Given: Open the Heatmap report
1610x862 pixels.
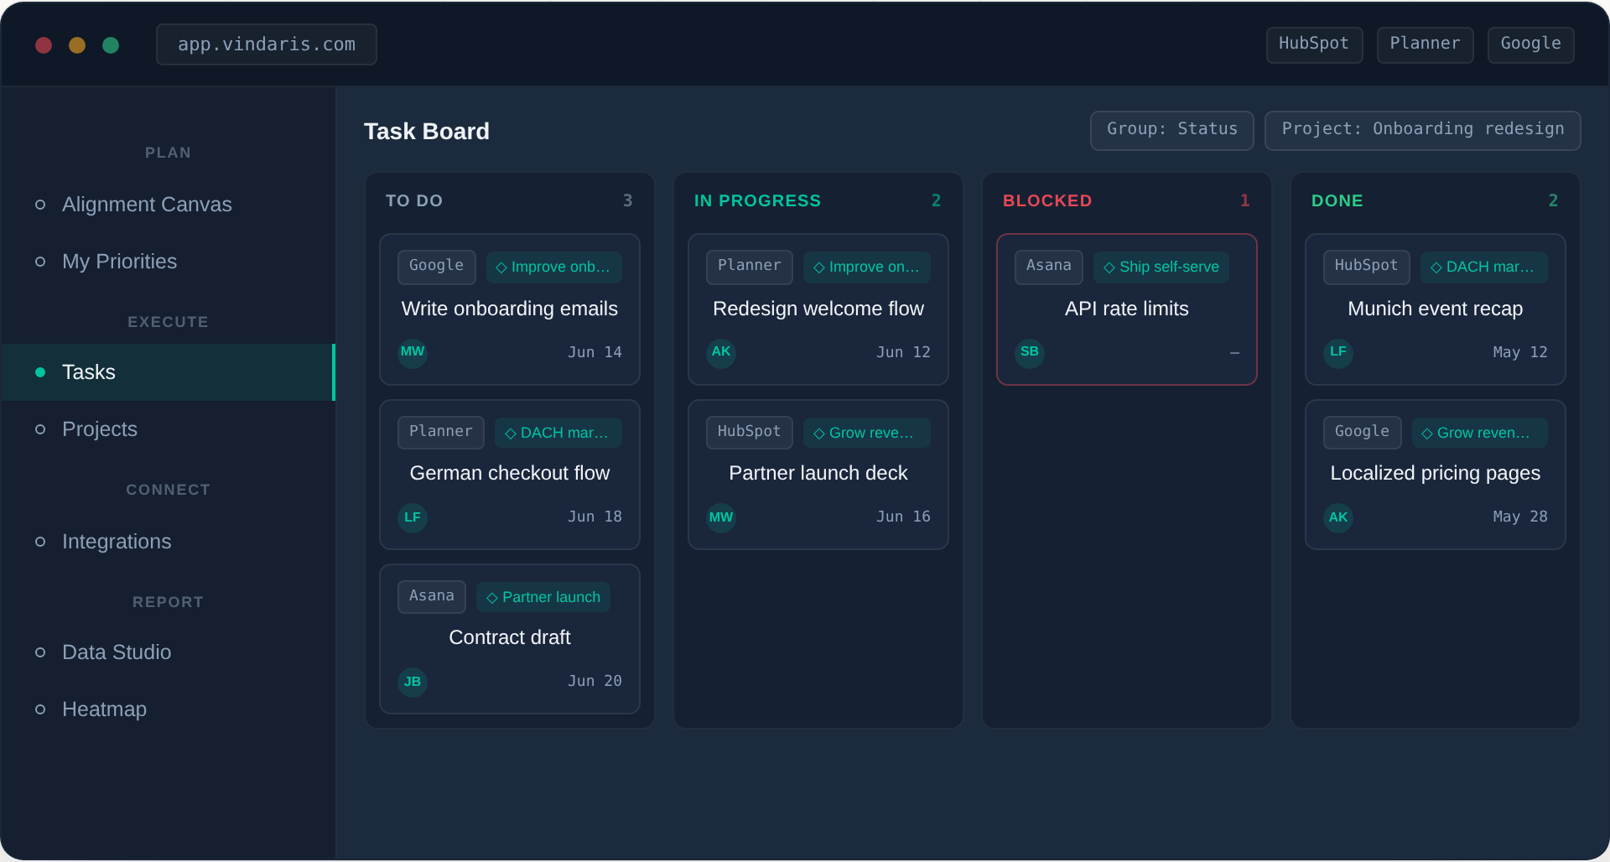Looking at the screenshot, I should 168,709.
